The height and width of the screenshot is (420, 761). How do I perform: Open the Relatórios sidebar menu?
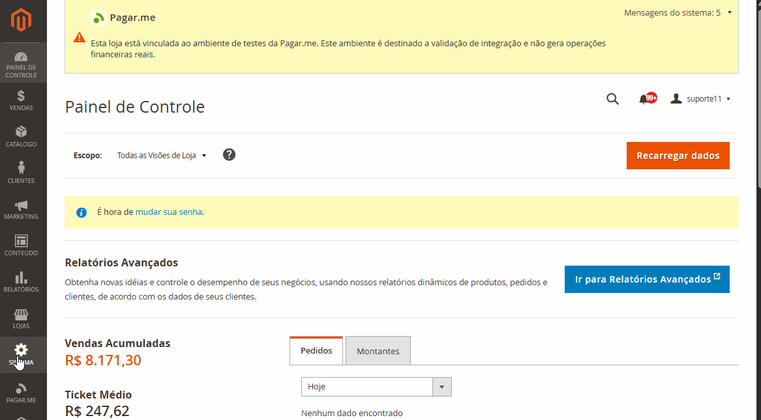point(22,282)
